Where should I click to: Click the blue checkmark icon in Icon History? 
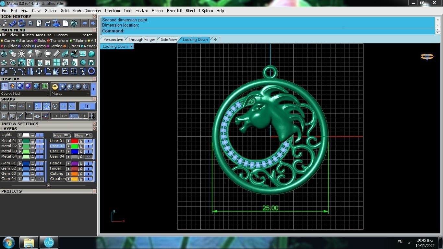point(13,23)
